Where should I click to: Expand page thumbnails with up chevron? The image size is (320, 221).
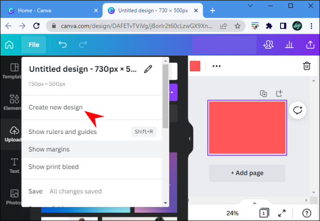click(255, 203)
